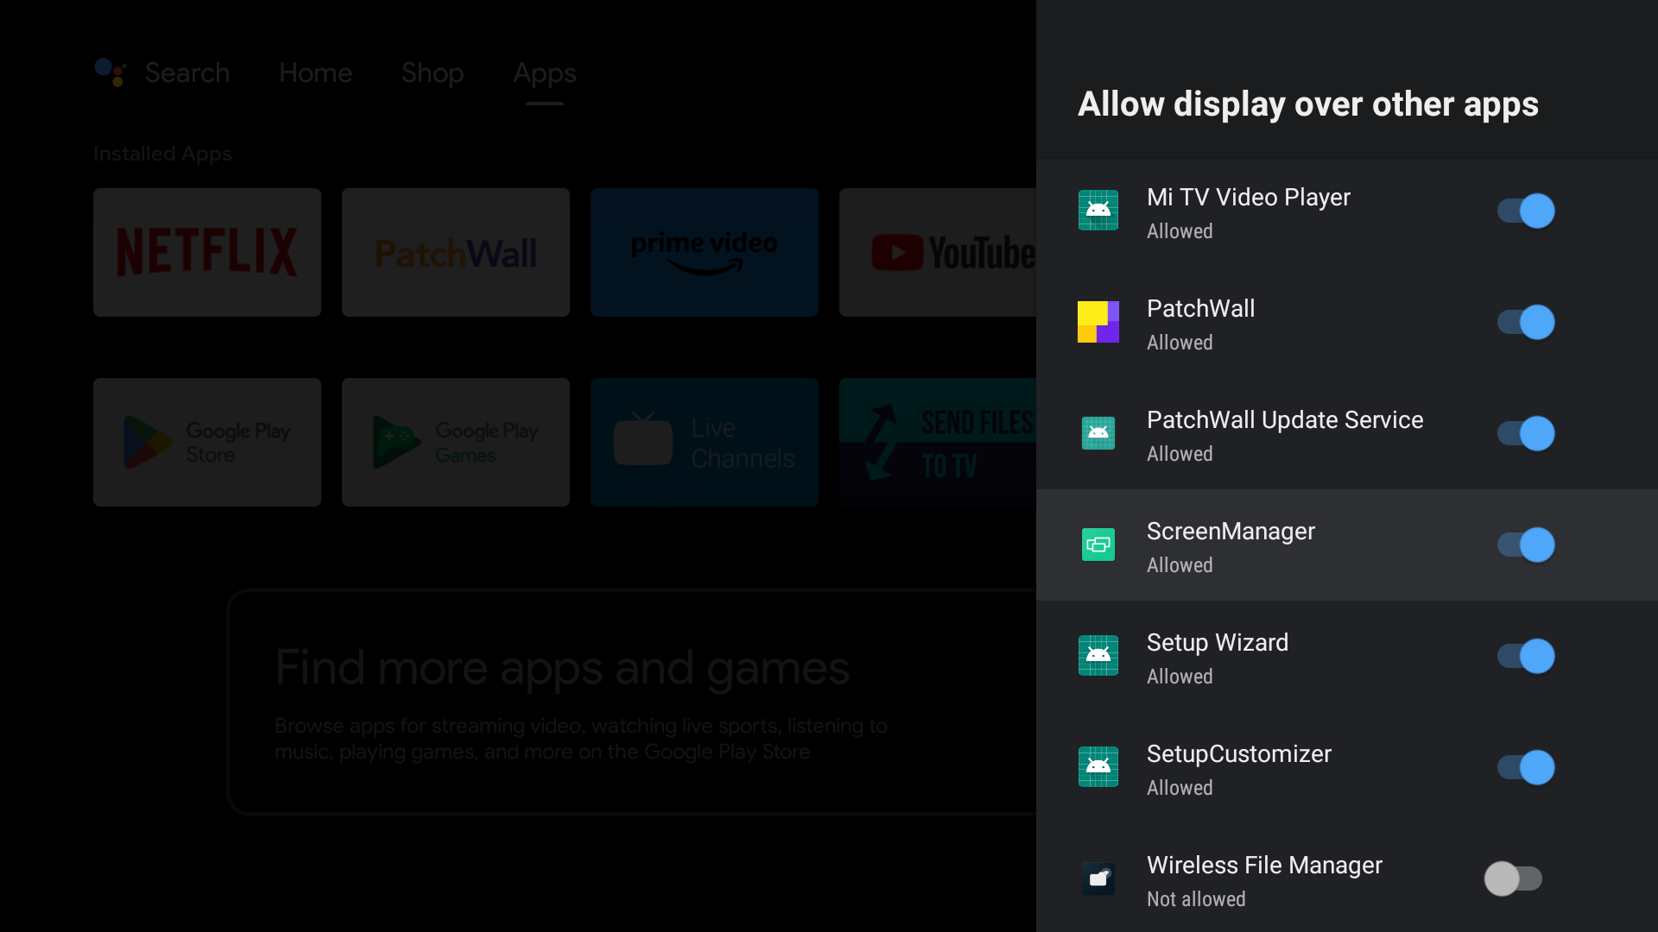The image size is (1658, 932).
Task: Click the Installed Apps heading
Action: 162,154
